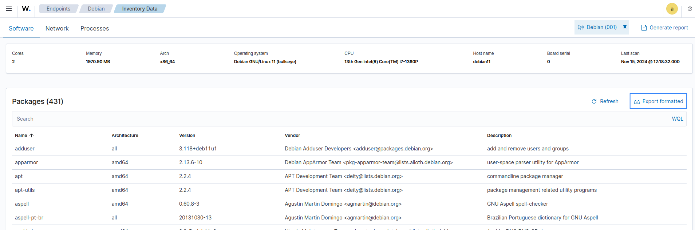Switch to the Processes tab
This screenshot has width=695, height=230.
pos(95,28)
